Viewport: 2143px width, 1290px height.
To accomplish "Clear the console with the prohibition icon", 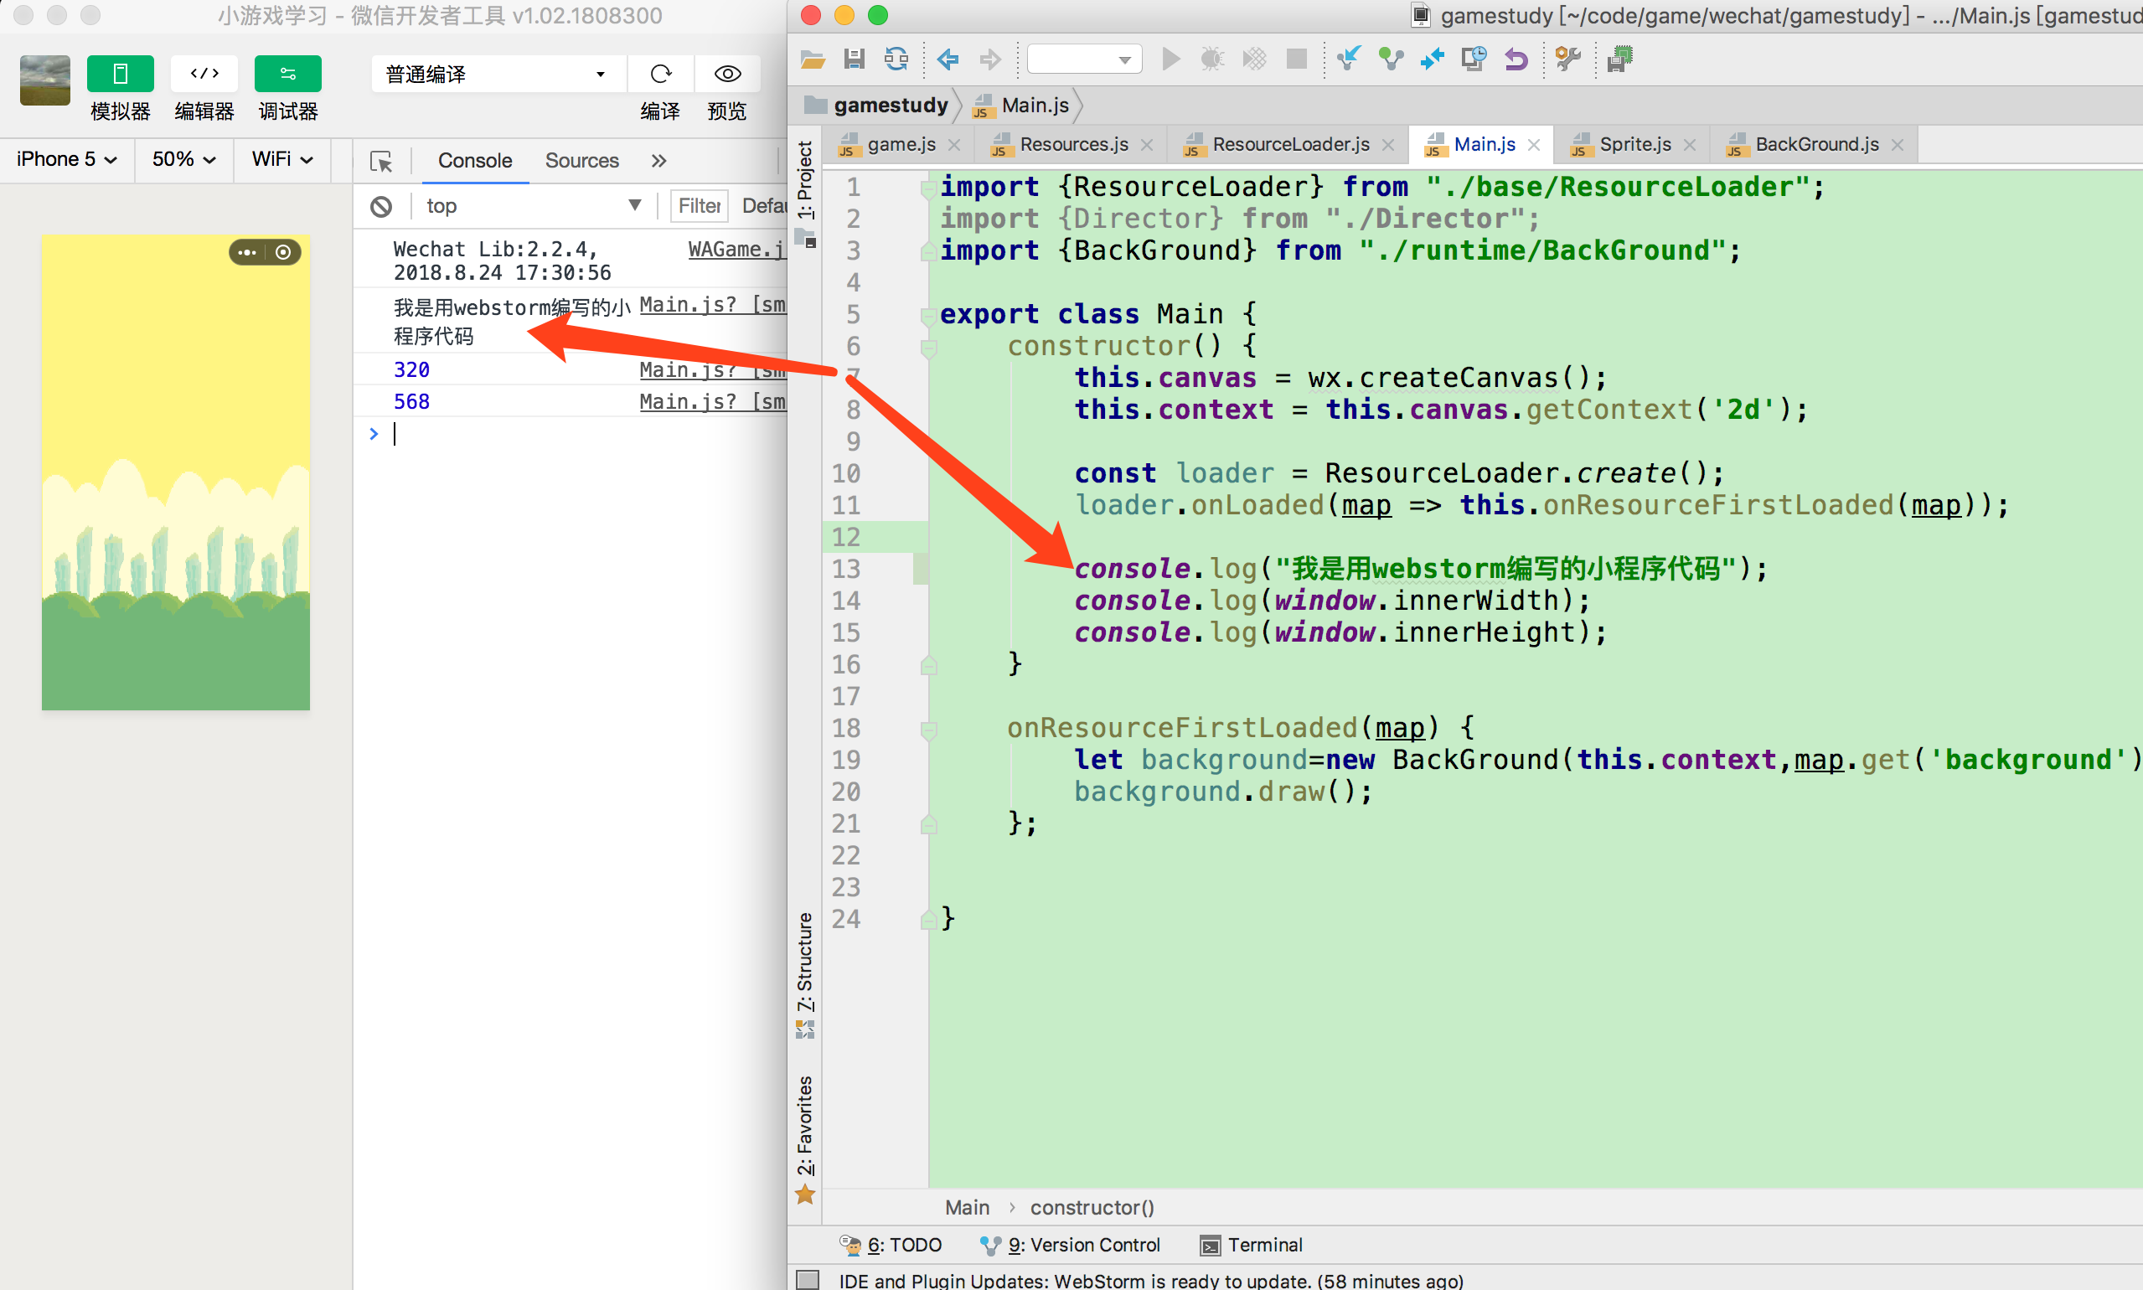I will [381, 206].
